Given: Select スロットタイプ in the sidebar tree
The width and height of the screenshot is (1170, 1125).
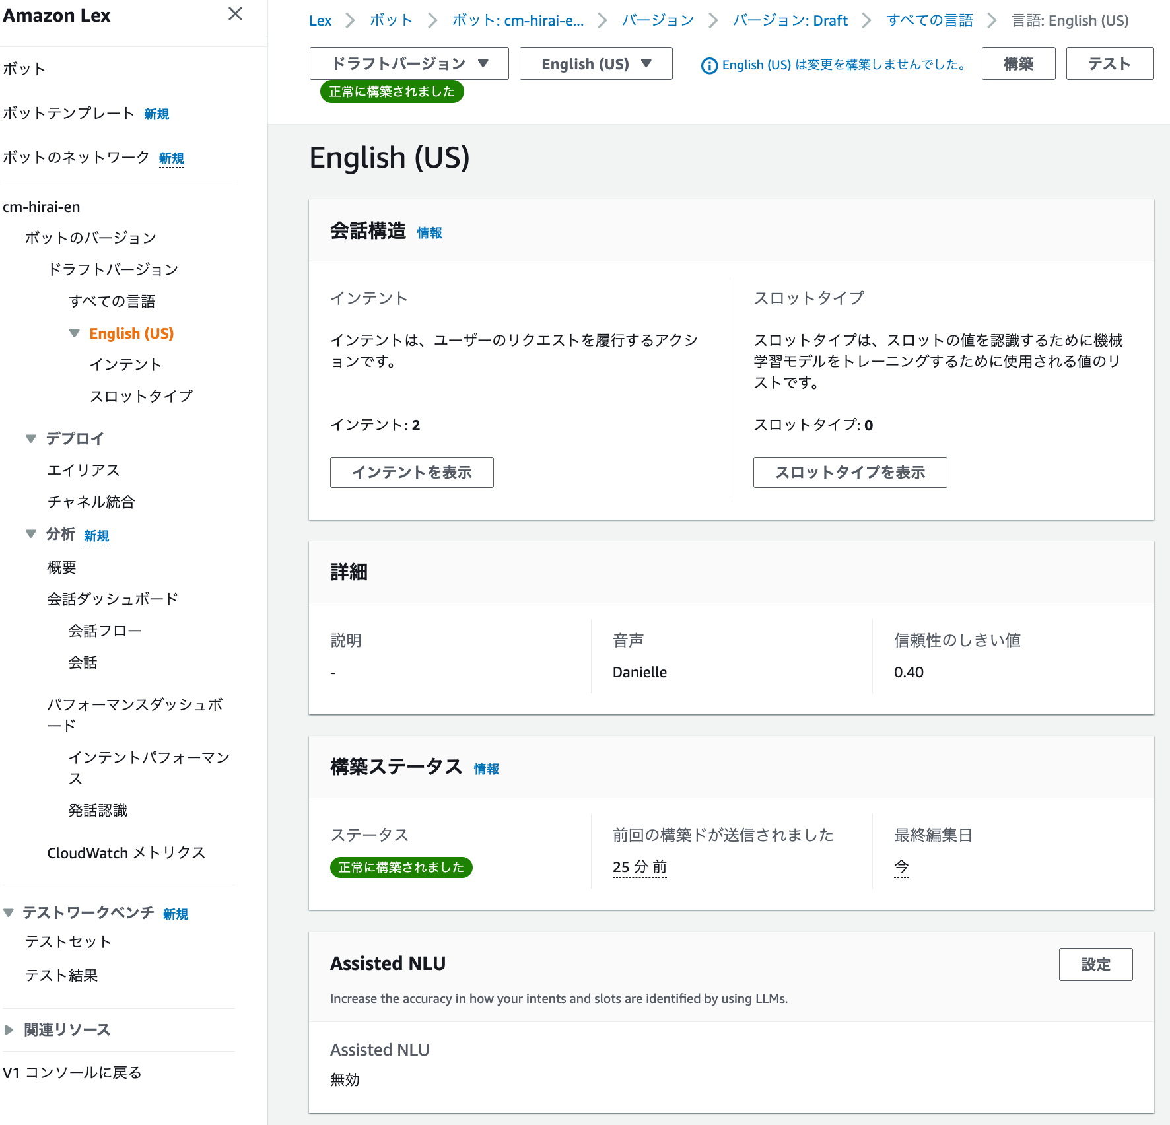Looking at the screenshot, I should [x=141, y=396].
